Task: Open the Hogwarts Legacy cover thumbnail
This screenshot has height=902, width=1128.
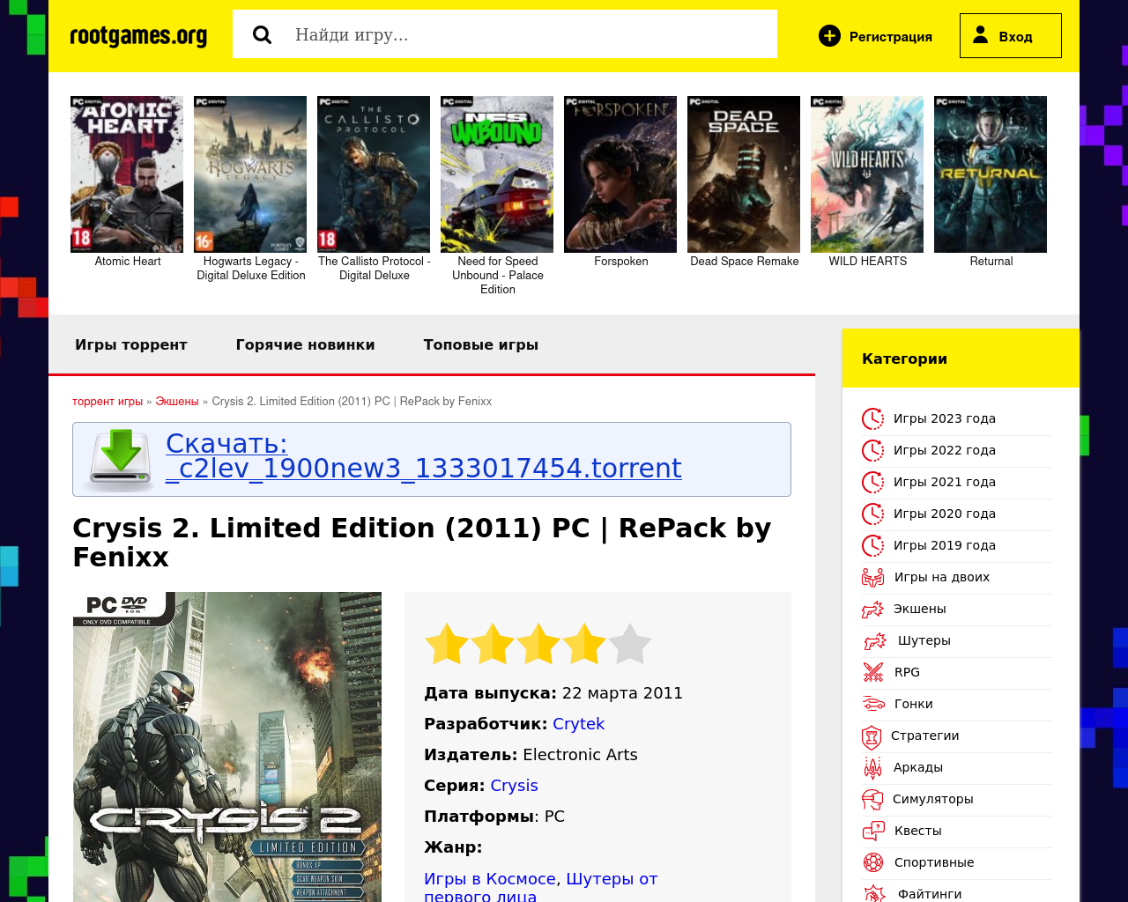Action: click(250, 174)
